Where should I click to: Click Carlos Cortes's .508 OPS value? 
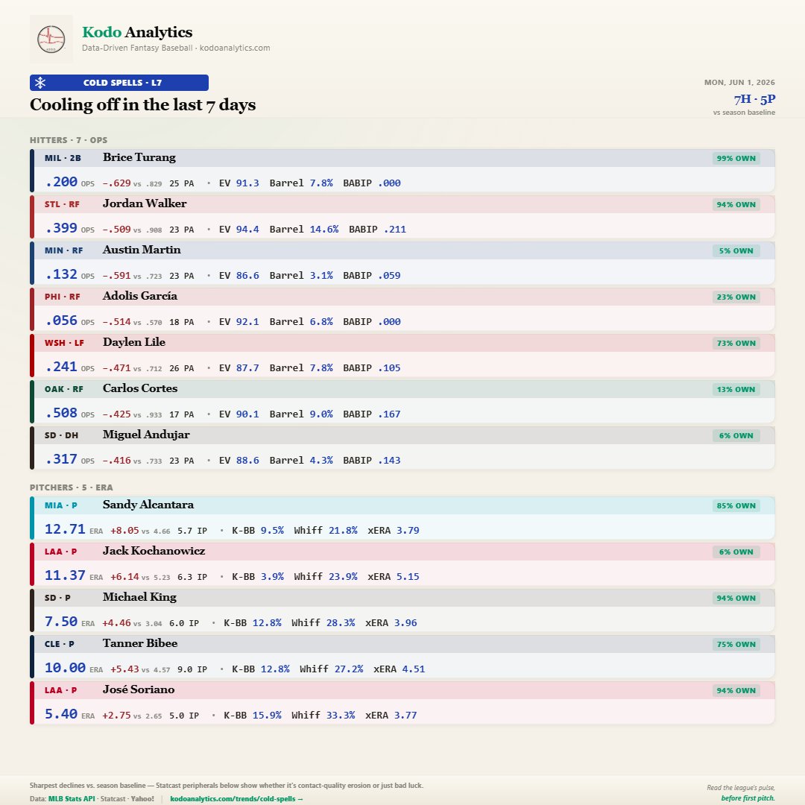tap(61, 413)
